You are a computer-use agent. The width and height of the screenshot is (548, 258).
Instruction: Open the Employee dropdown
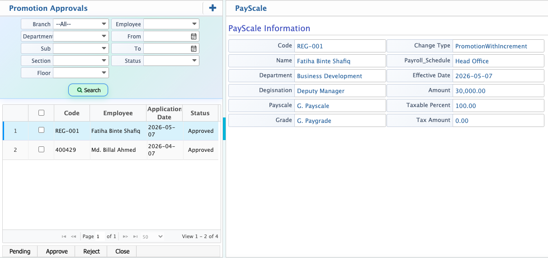pos(171,24)
